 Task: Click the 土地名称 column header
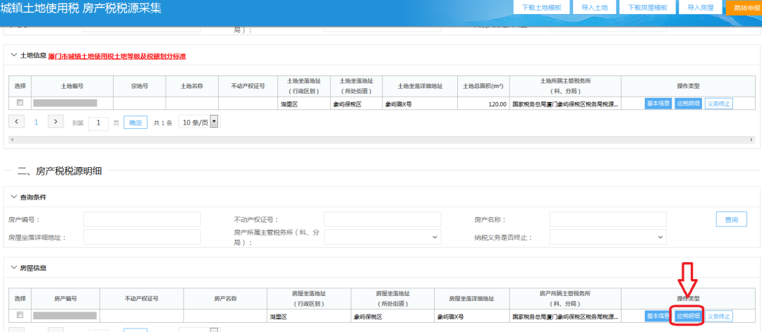(191, 86)
